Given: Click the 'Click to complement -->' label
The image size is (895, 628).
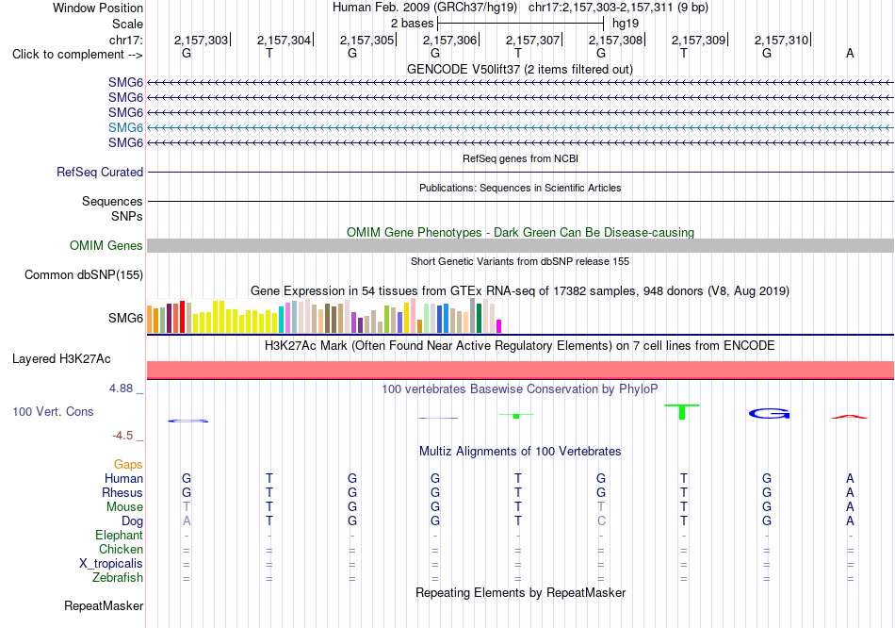Looking at the screenshot, I should click(x=77, y=55).
